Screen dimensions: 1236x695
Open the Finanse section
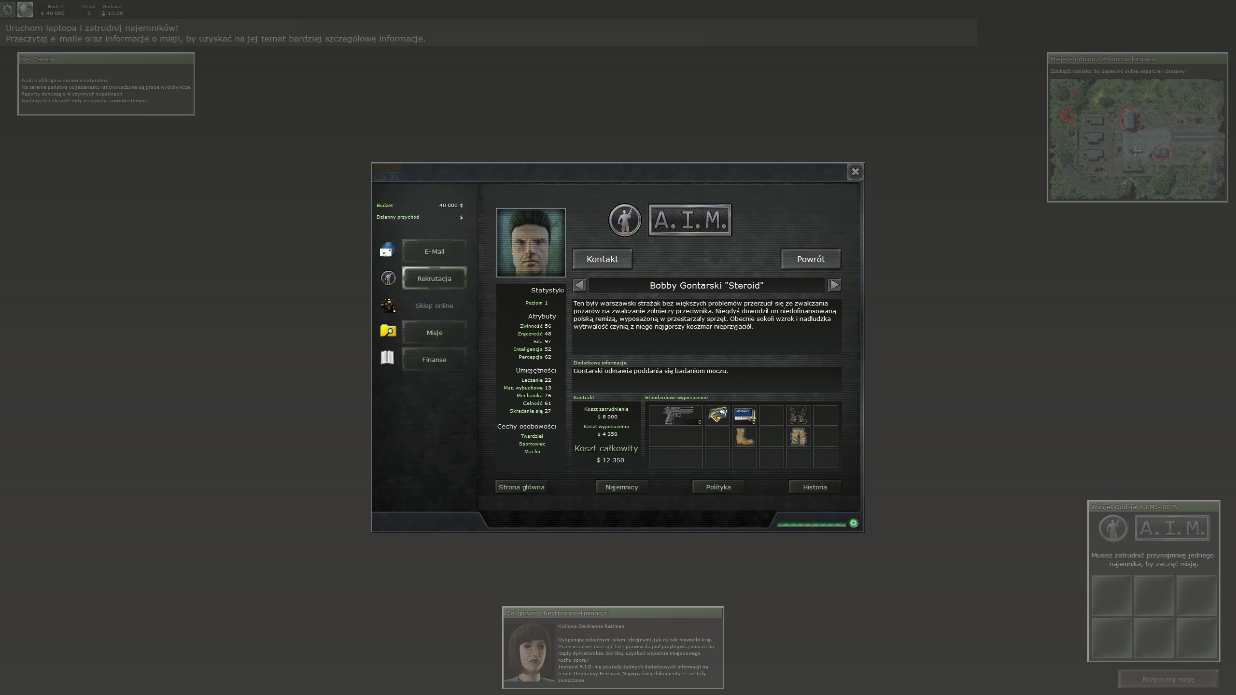434,360
